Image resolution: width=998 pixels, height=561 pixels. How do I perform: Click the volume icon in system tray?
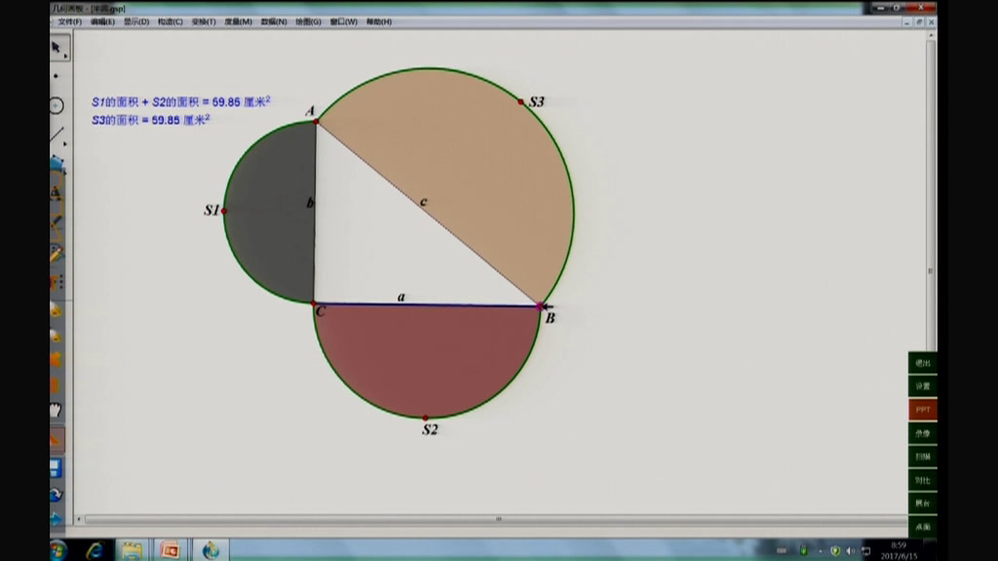click(850, 551)
